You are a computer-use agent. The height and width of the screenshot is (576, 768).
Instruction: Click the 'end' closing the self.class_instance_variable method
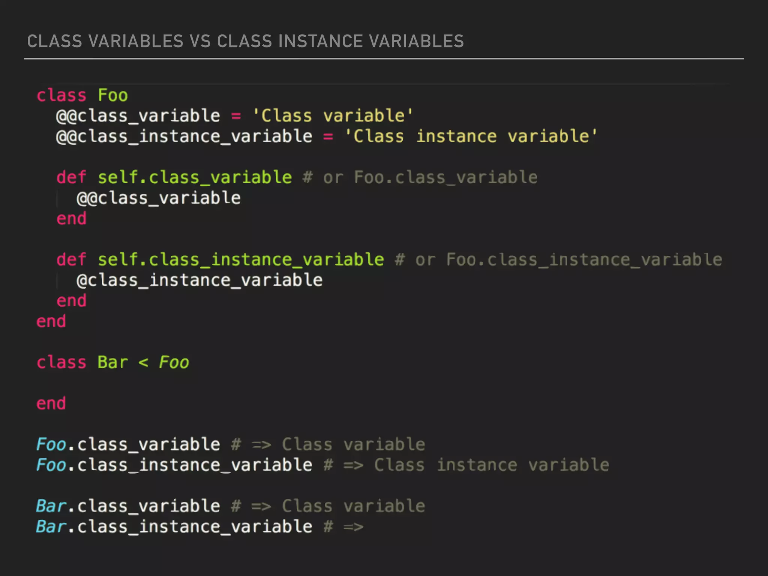coord(71,301)
